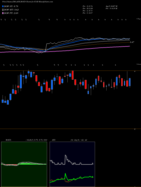Select the 'DOW ST: 3.79' legend label
This screenshot has height=187, width=141.
tap(11, 6)
